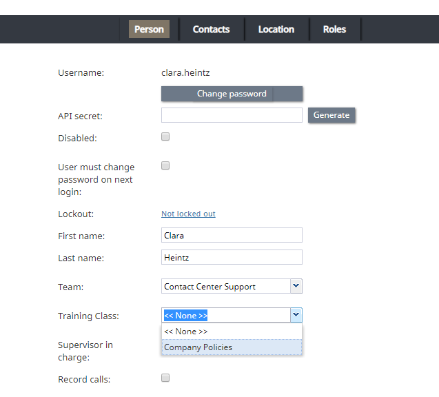Toggle the Record calls checkbox
This screenshot has height=397, width=439.
pos(165,378)
